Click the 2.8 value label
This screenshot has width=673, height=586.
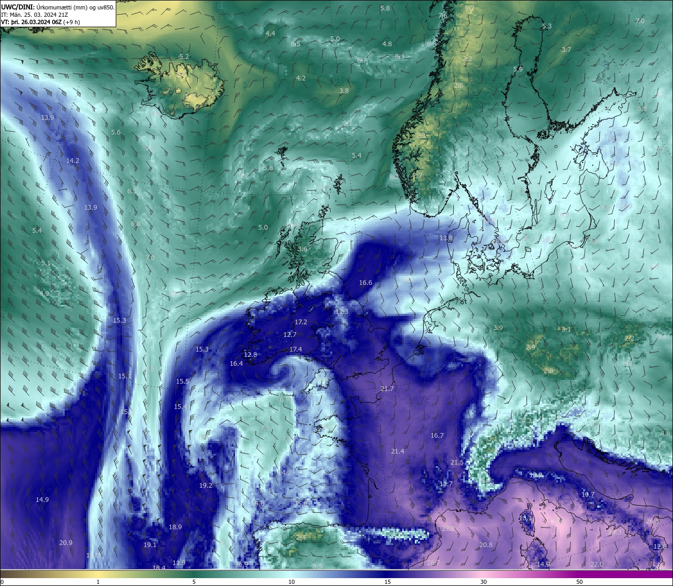[548, 371]
